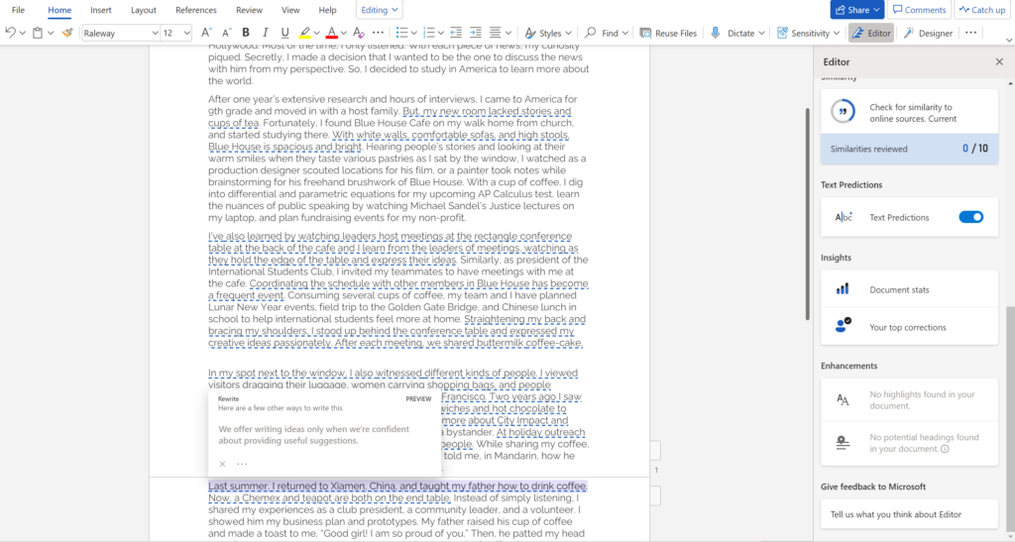This screenshot has height=542, width=1015.
Task: Click the Format Painter brush icon
Action: tap(66, 33)
